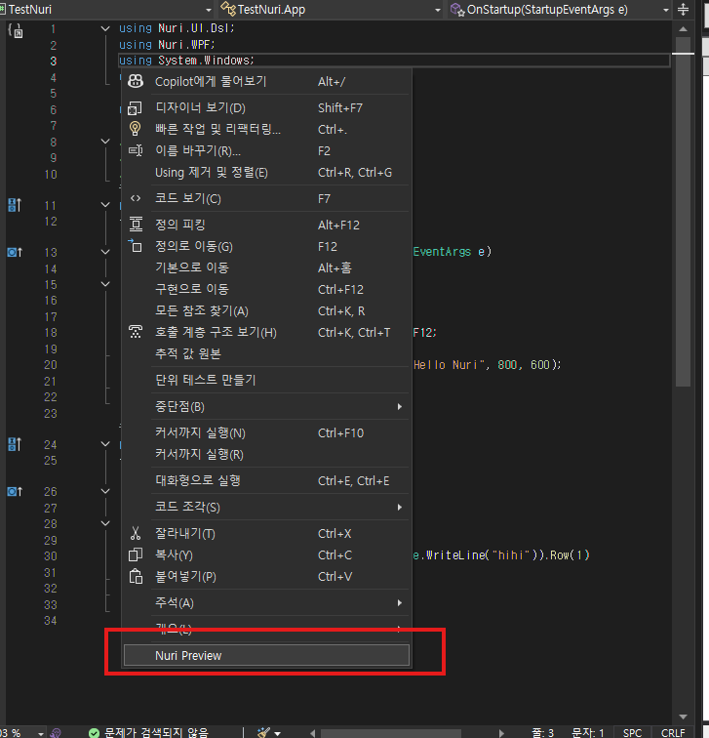
Task: Expand 코드 조각(S) submenu
Action: click(266, 508)
